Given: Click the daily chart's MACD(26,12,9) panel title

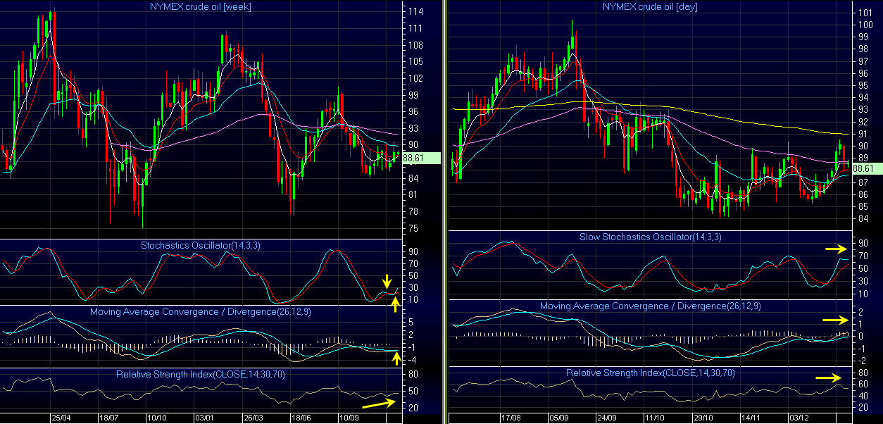Looking at the screenshot, I should tap(650, 306).
